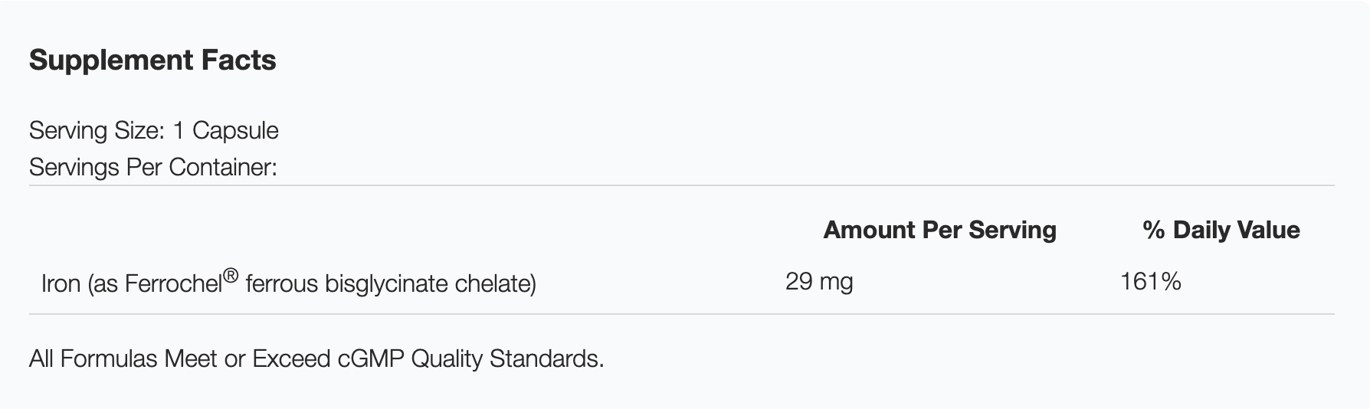Select the '1 Capsule' serving value

[225, 131]
